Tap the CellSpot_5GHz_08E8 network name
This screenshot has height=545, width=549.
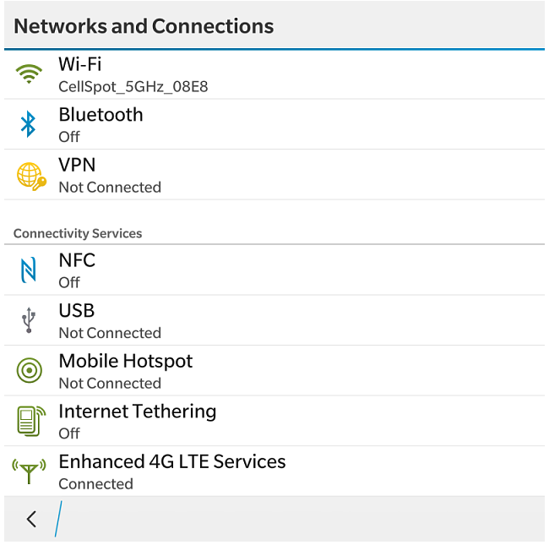(x=133, y=86)
